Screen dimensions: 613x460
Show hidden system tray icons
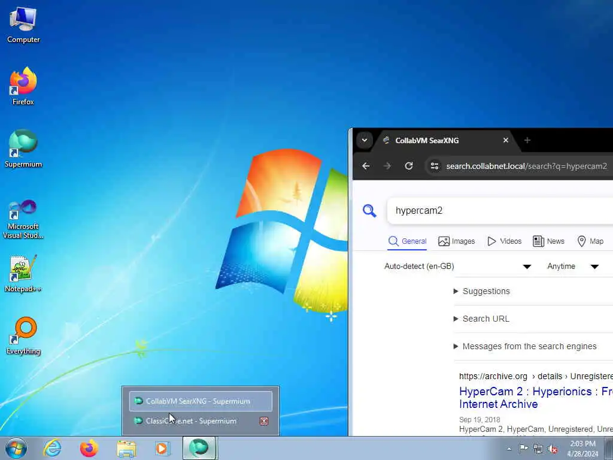click(x=509, y=449)
